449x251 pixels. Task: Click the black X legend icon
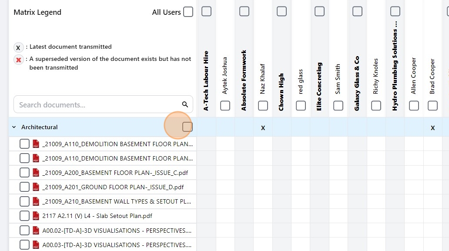(x=18, y=47)
